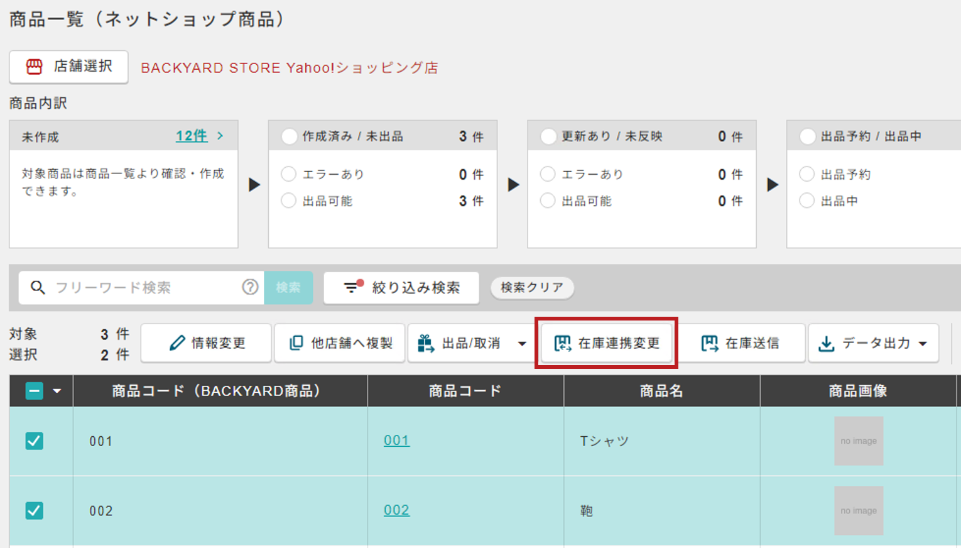Select the 出品予約 / 出品中 header radio
Viewport: 961px width, 548px height.
[808, 136]
